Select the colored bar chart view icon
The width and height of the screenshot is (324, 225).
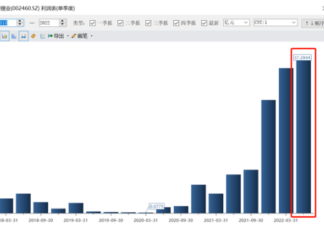pyautogui.click(x=4, y=36)
